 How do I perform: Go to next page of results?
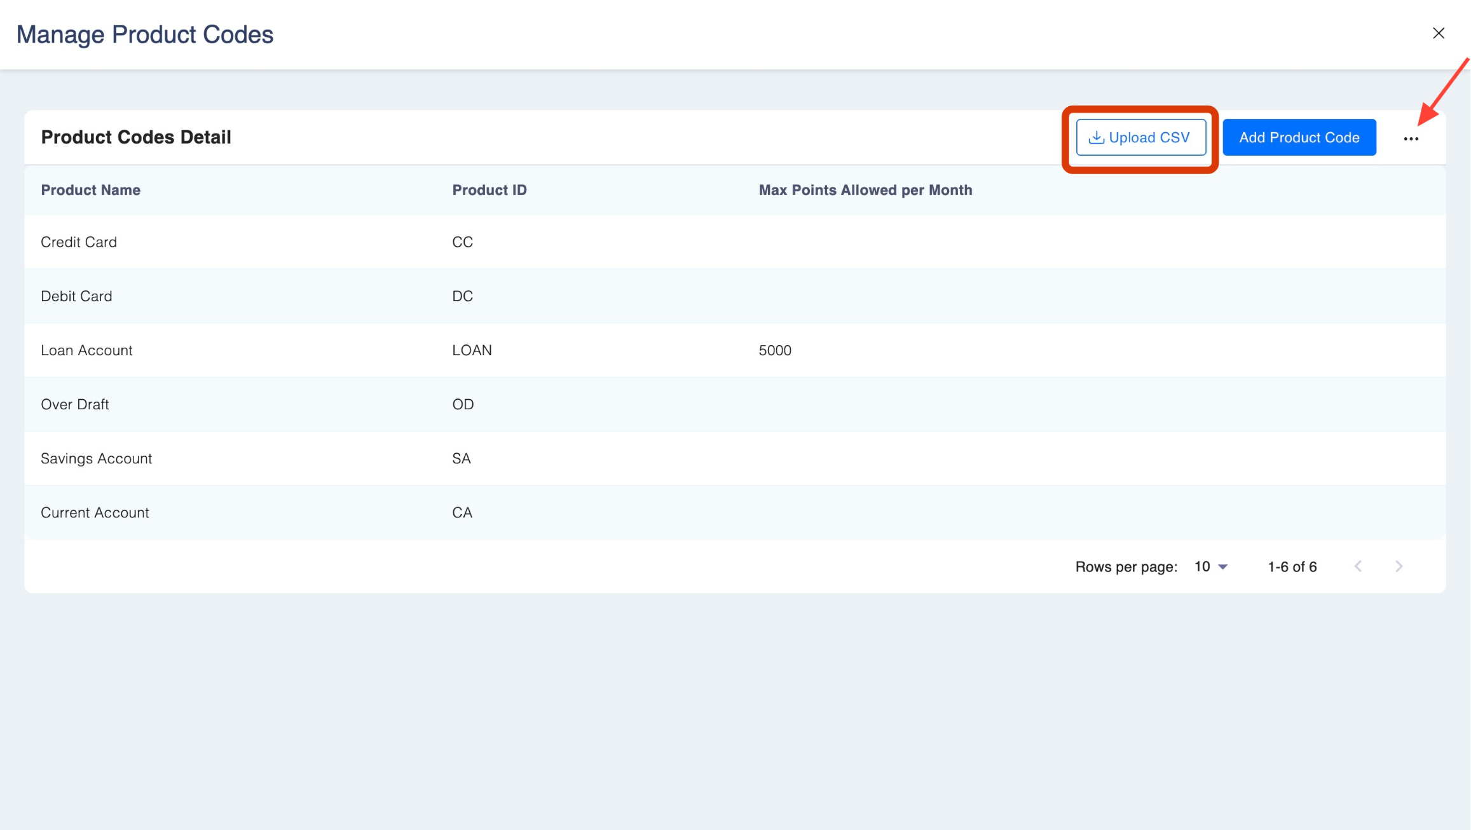pyautogui.click(x=1399, y=566)
